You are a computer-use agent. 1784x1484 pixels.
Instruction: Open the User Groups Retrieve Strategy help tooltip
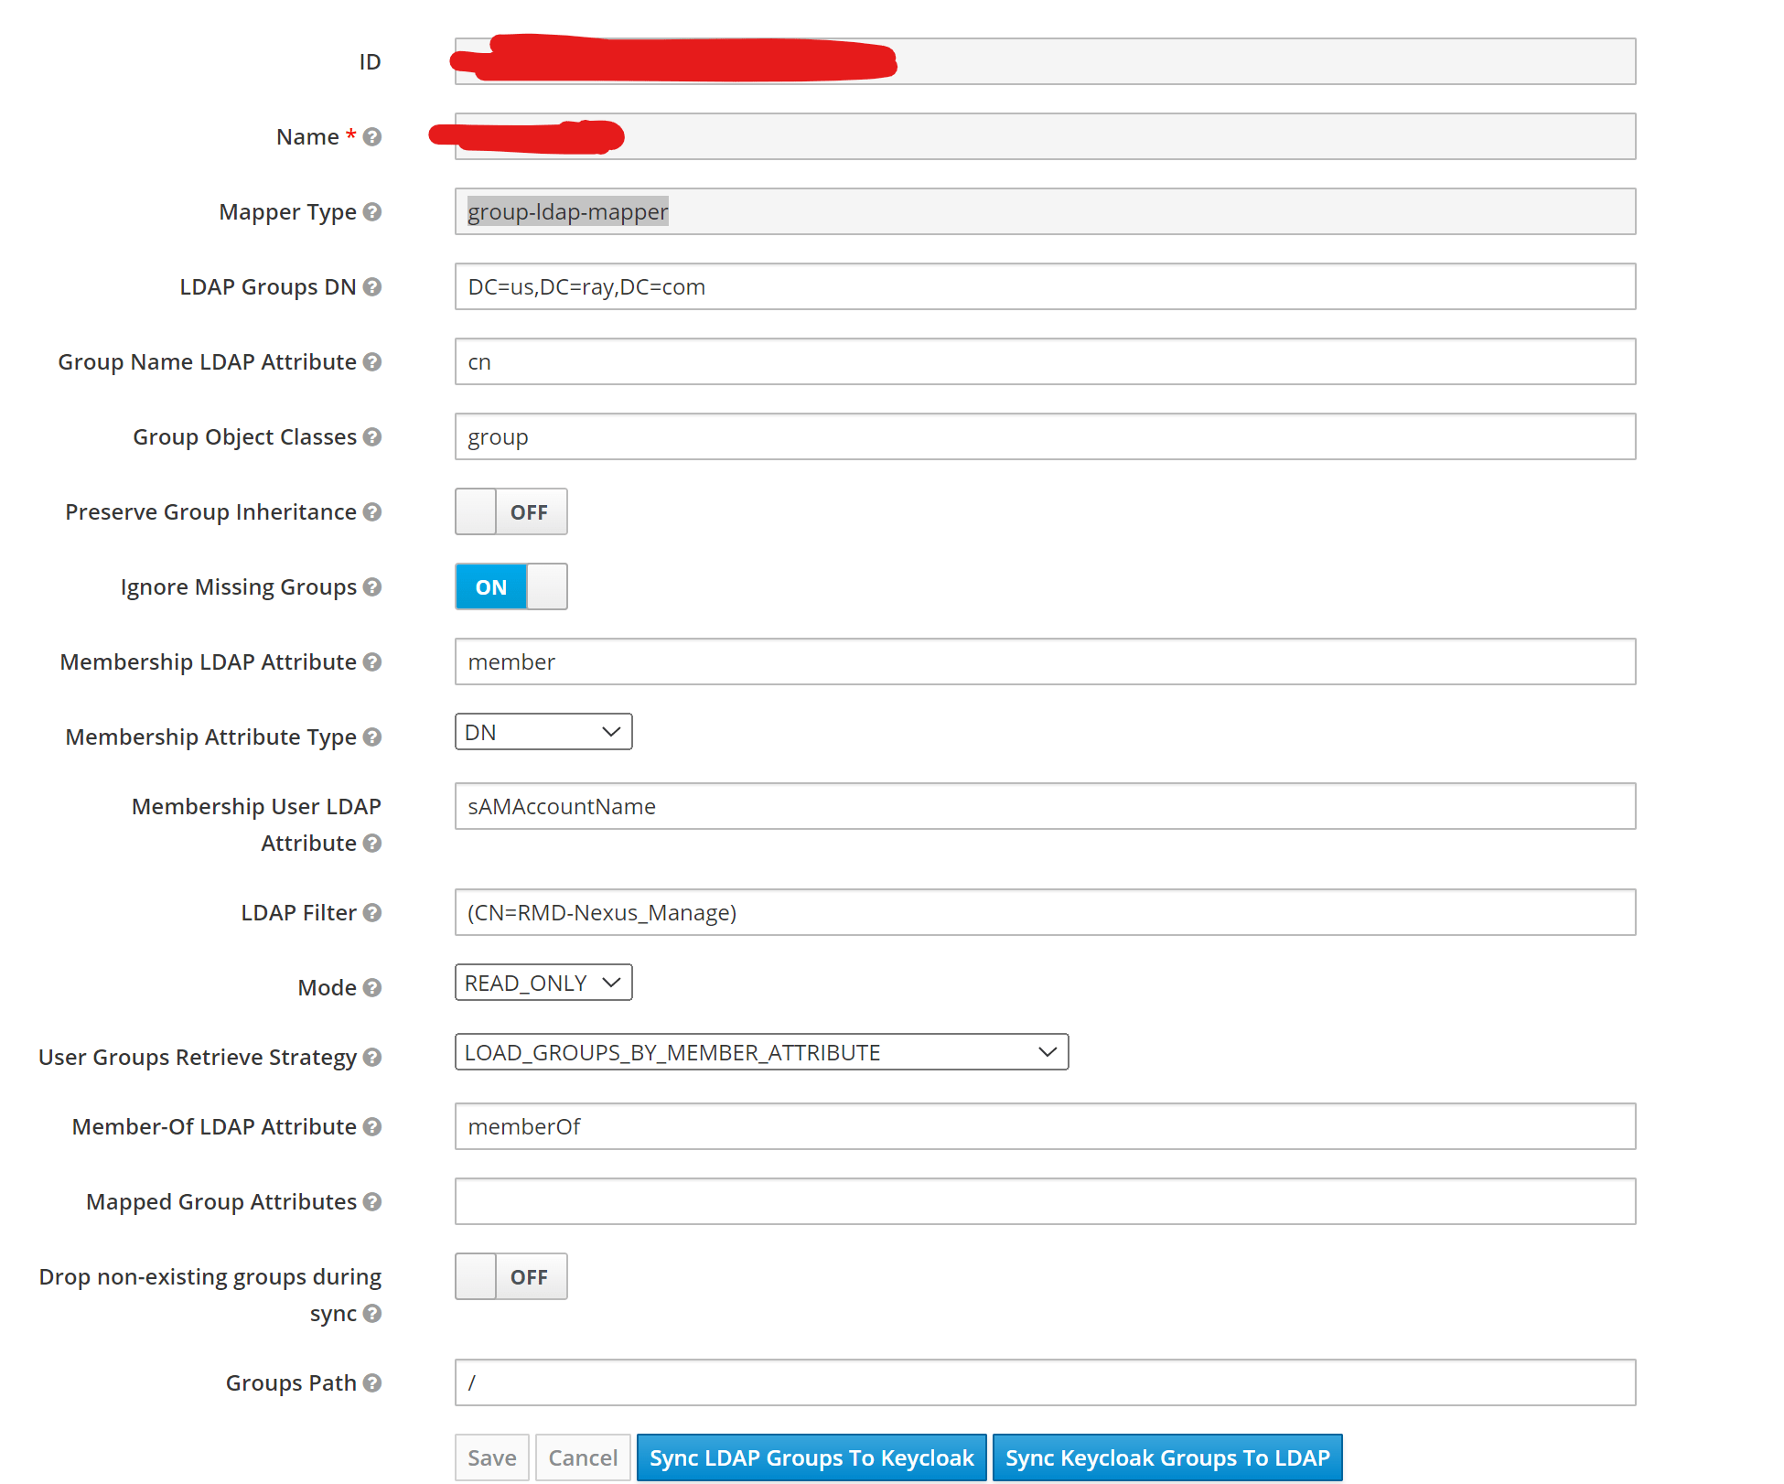[x=373, y=1057]
